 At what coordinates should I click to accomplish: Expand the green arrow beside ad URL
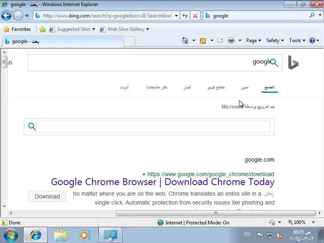click(x=144, y=175)
